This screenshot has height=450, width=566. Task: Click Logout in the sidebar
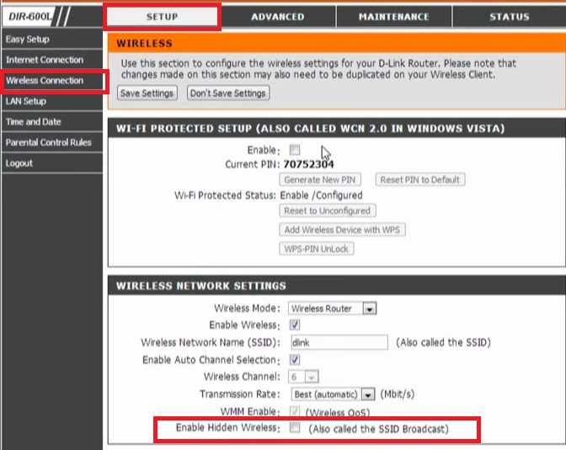[x=19, y=163]
